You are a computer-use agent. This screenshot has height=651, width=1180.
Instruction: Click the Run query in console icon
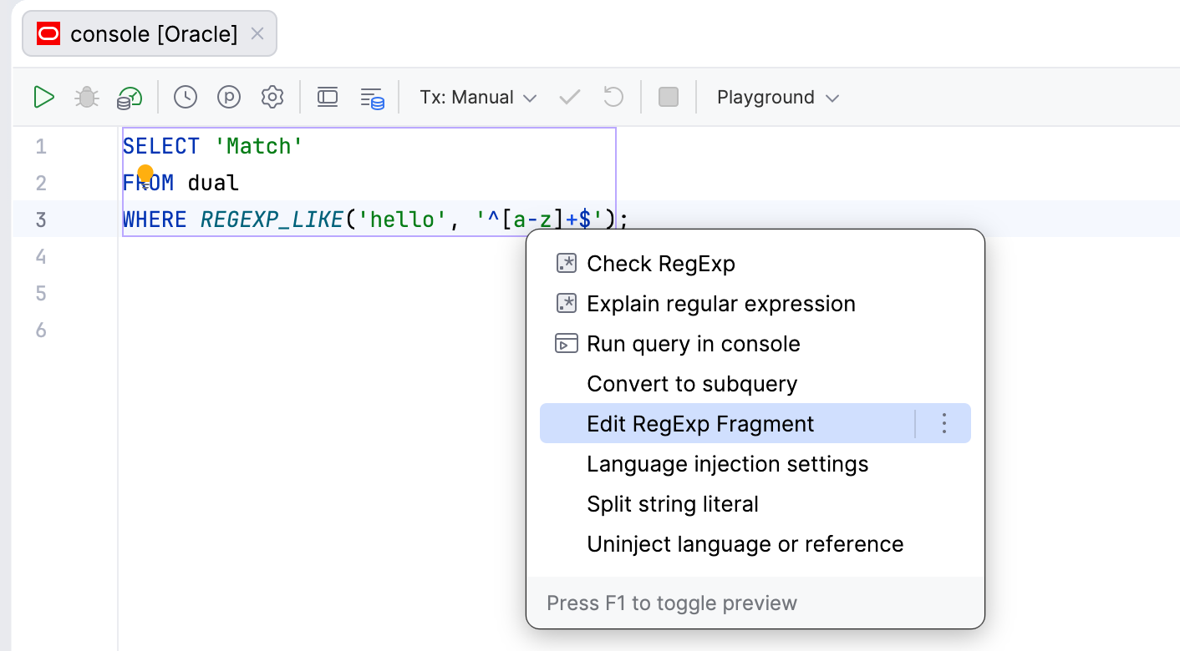coord(567,344)
